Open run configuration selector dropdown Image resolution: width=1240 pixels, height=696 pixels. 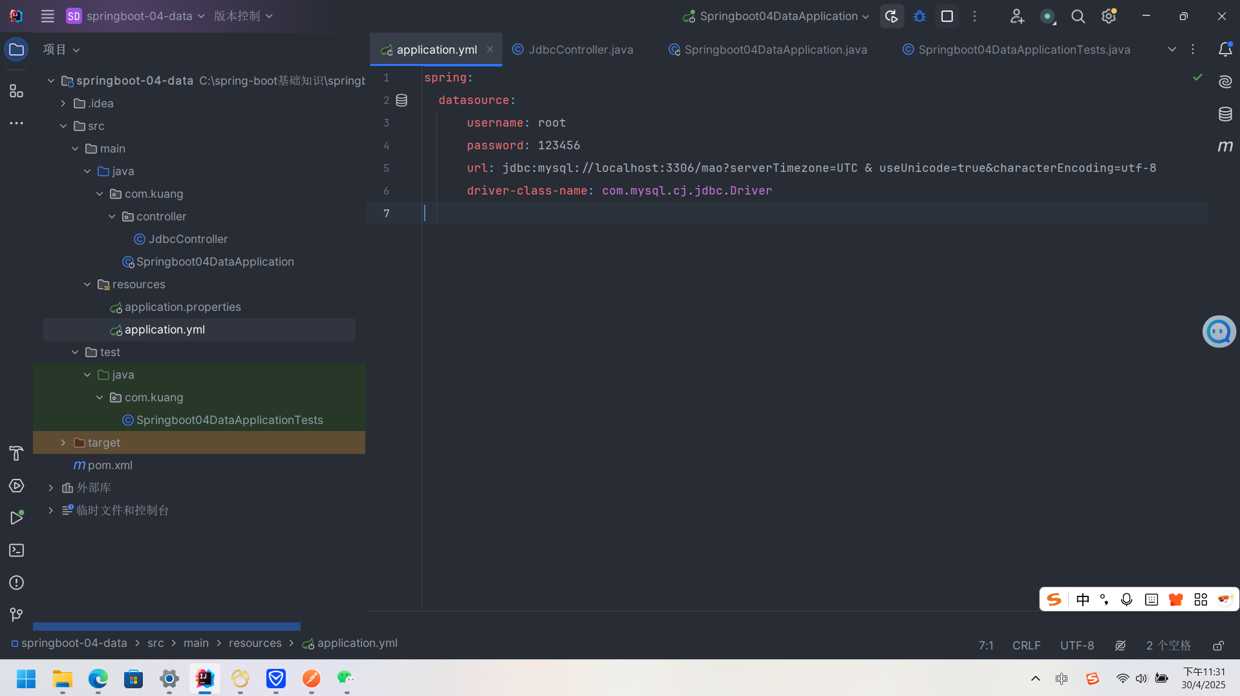(776, 16)
